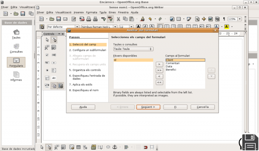The width and height of the screenshot is (259, 151).
Task: Click the Cancel·la button
Action: [203, 107]
